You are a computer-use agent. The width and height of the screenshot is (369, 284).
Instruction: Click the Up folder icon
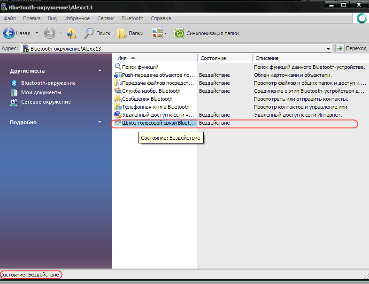(71, 33)
